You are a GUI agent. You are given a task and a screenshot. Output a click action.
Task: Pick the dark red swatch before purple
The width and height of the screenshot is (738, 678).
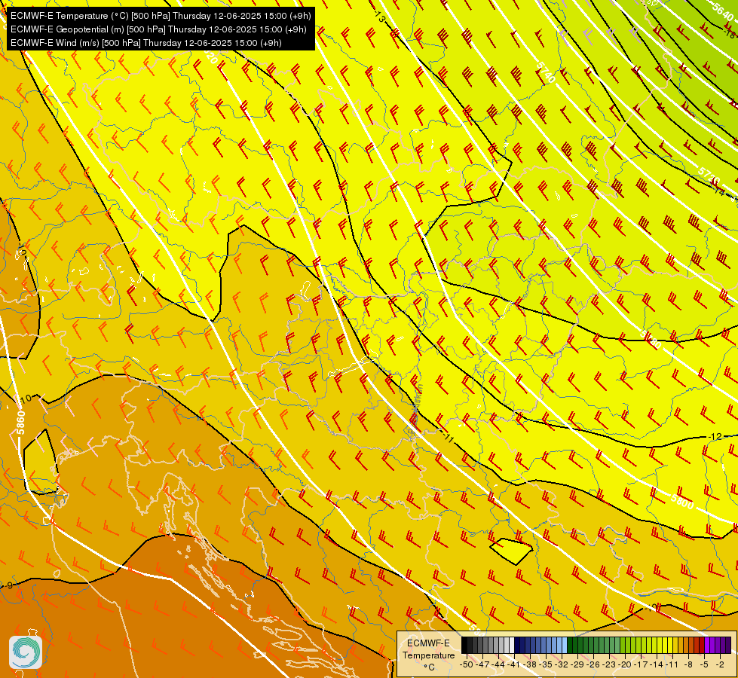[x=702, y=646]
